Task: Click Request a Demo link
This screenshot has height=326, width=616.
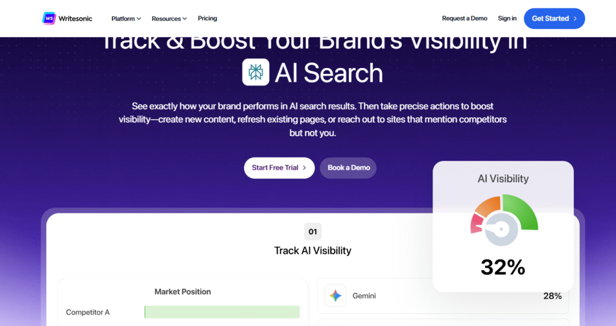Action: tap(464, 19)
